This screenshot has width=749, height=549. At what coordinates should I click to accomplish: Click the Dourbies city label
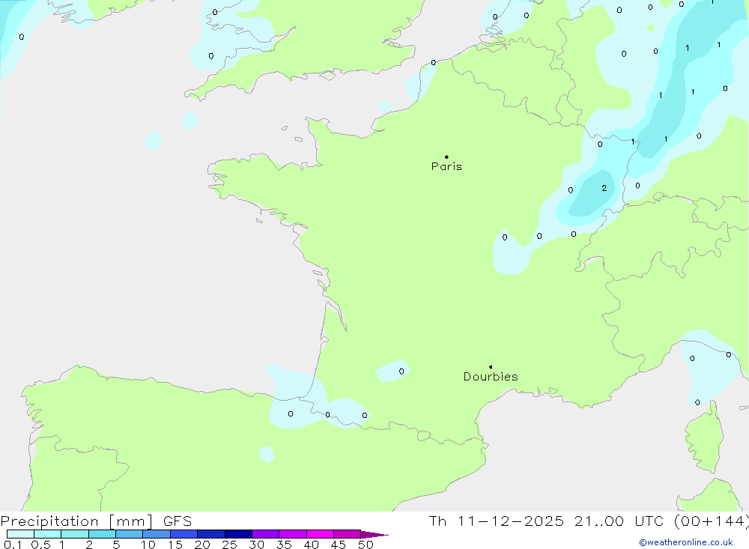[x=491, y=377]
